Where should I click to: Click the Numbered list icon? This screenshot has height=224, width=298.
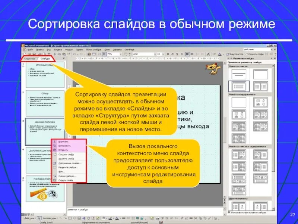click(x=198, y=54)
